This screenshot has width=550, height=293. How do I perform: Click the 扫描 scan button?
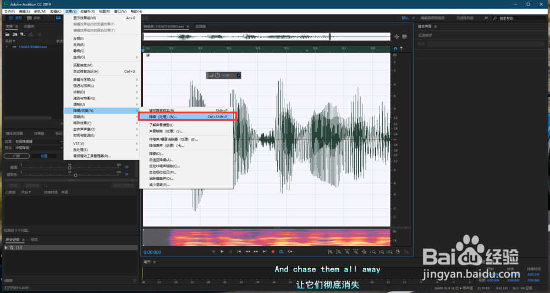(x=16, y=156)
